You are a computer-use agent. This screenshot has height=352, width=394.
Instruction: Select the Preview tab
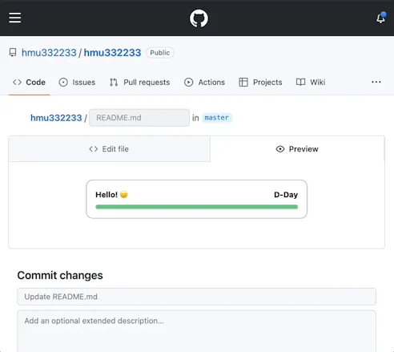pos(297,149)
